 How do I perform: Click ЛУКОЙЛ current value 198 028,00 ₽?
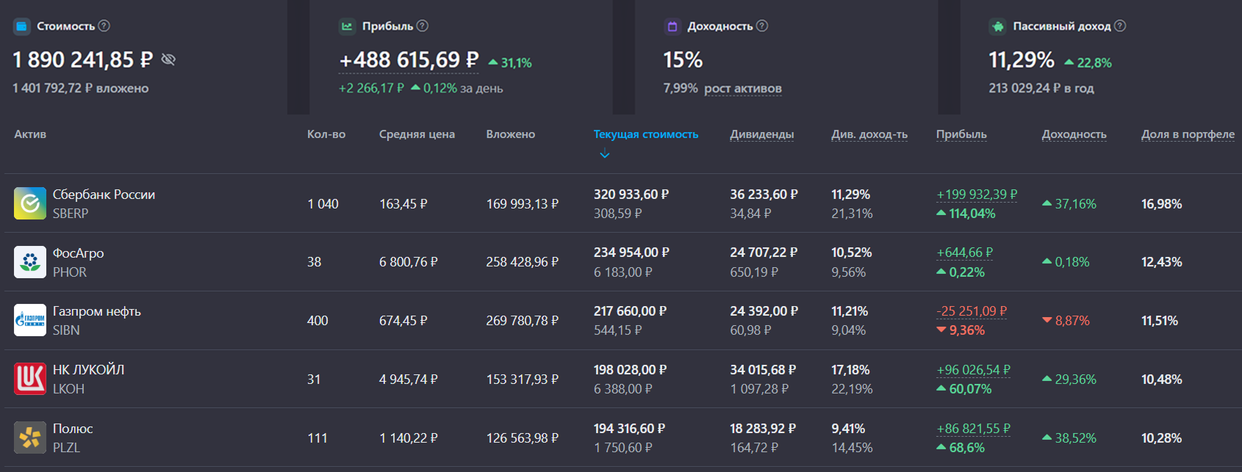point(631,370)
